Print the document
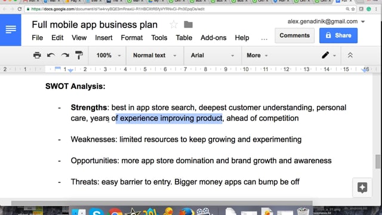The width and height of the screenshot is (382, 215). click(x=37, y=56)
